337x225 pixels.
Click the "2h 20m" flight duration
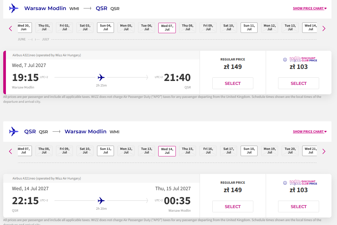click(x=101, y=208)
